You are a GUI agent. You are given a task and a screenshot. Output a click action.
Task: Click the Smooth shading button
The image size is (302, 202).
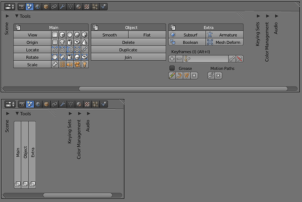(109, 35)
